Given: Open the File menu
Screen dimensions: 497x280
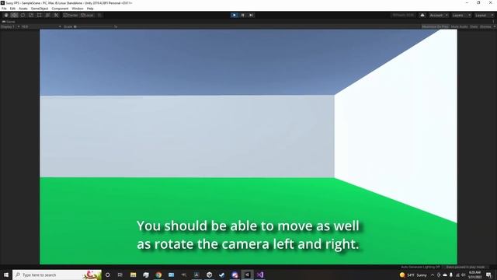Looking at the screenshot, I should pos(4,9).
